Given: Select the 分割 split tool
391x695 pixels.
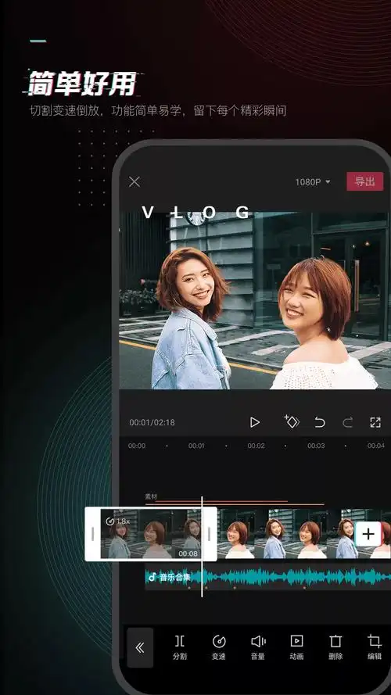Looking at the screenshot, I should [180, 647].
